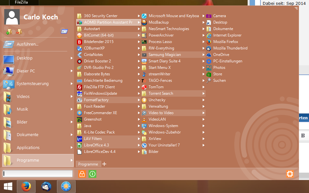The image size is (309, 193).
Task: Open the Programme menu item in left panel
Action: pos(38,160)
